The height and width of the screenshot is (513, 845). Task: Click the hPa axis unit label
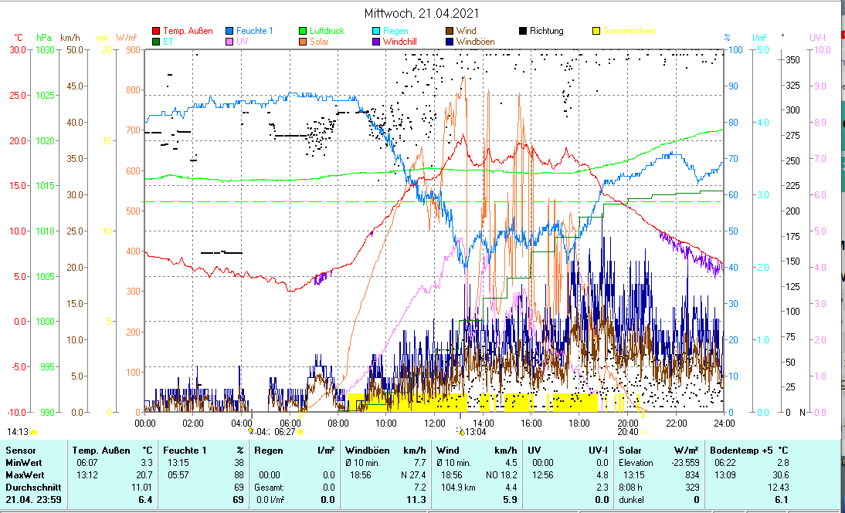(43, 38)
